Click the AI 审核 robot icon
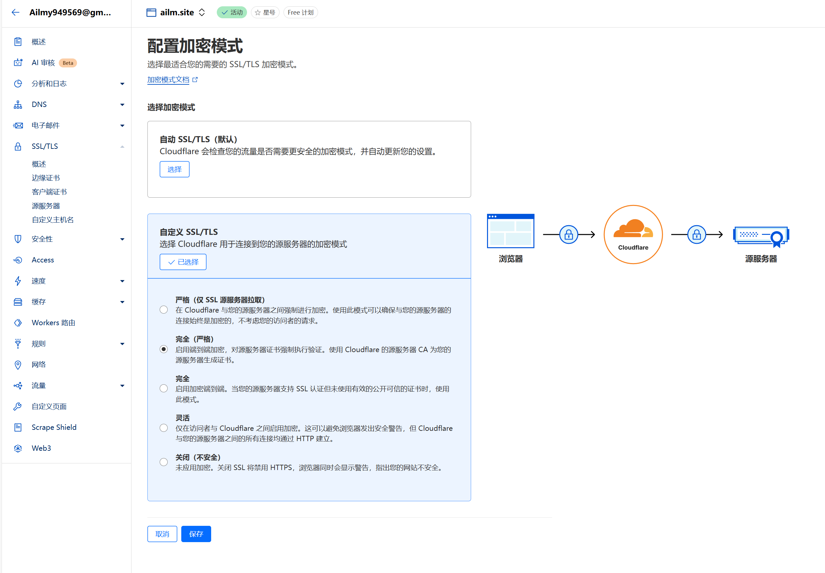The width and height of the screenshot is (825, 573). [x=18, y=63]
